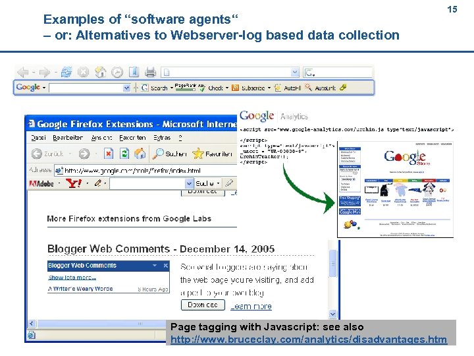474x356 pixels.
Task: Click the Favoriten star toolbar button
Action: point(212,154)
